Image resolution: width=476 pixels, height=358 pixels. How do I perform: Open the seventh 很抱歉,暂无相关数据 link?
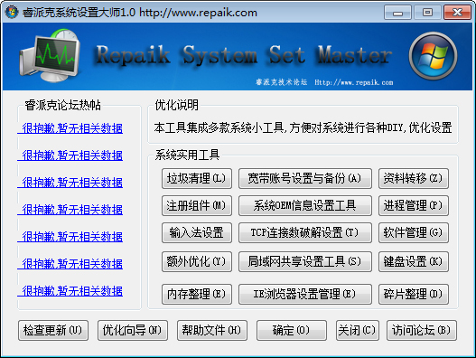point(70,291)
